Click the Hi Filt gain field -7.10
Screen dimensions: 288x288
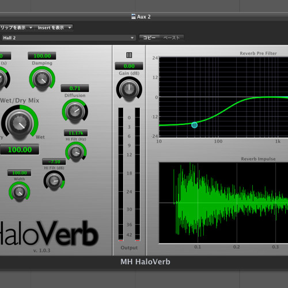54,162
